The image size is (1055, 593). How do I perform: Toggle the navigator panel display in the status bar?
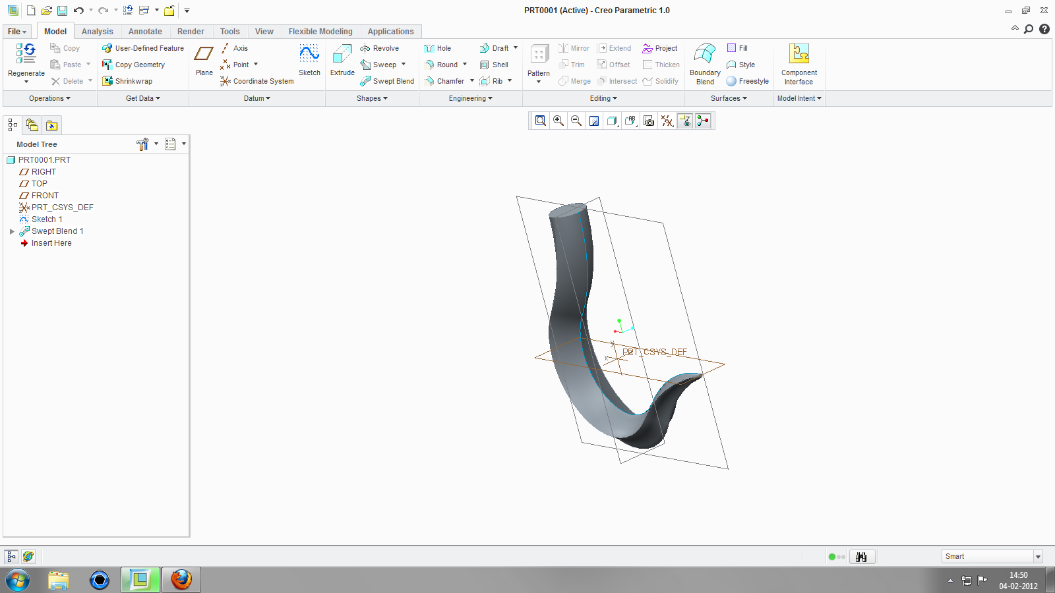click(11, 557)
